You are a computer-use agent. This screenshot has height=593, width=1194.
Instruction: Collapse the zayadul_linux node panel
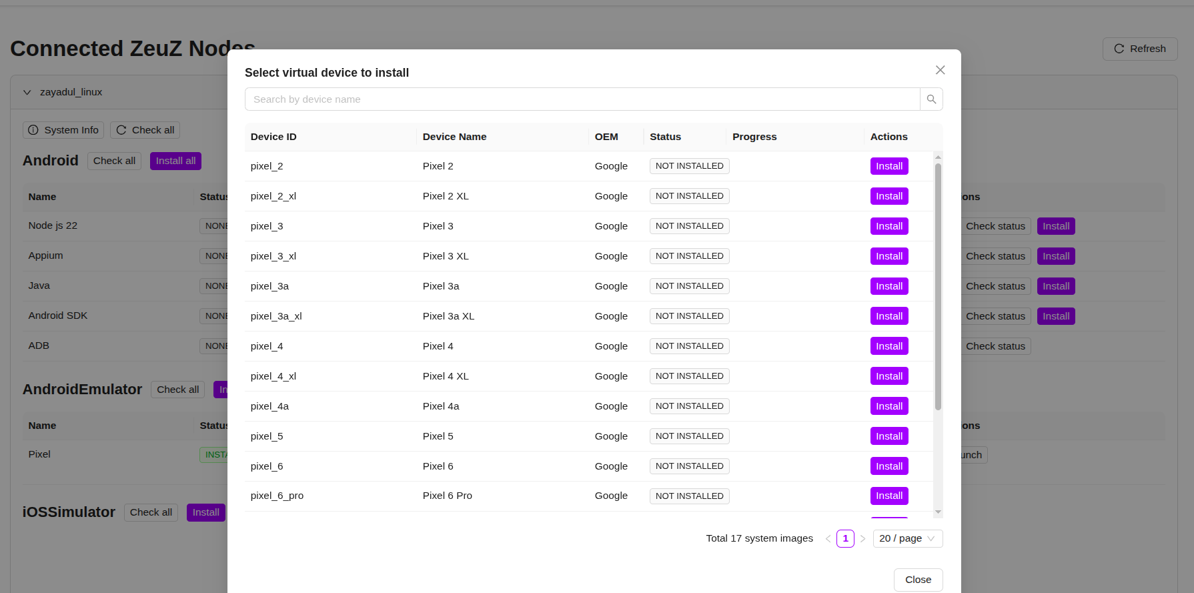tap(27, 92)
